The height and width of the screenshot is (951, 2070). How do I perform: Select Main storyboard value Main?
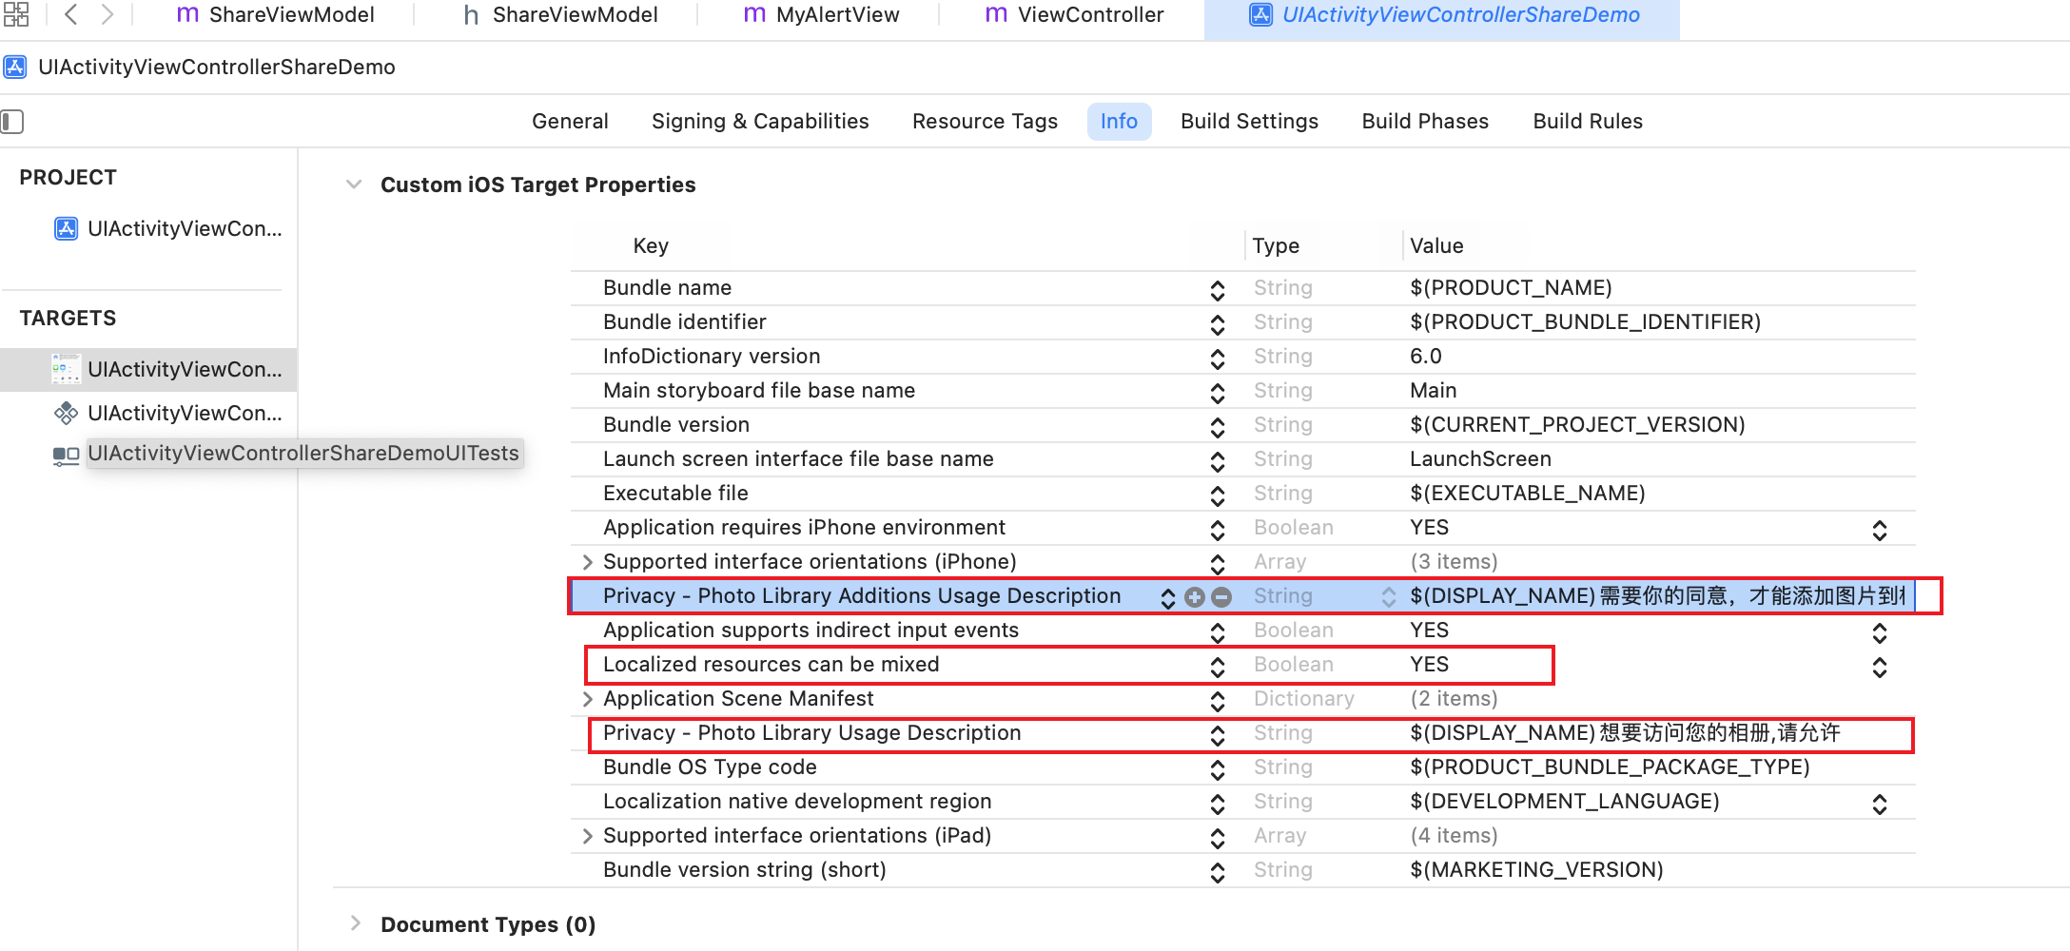click(x=1433, y=391)
